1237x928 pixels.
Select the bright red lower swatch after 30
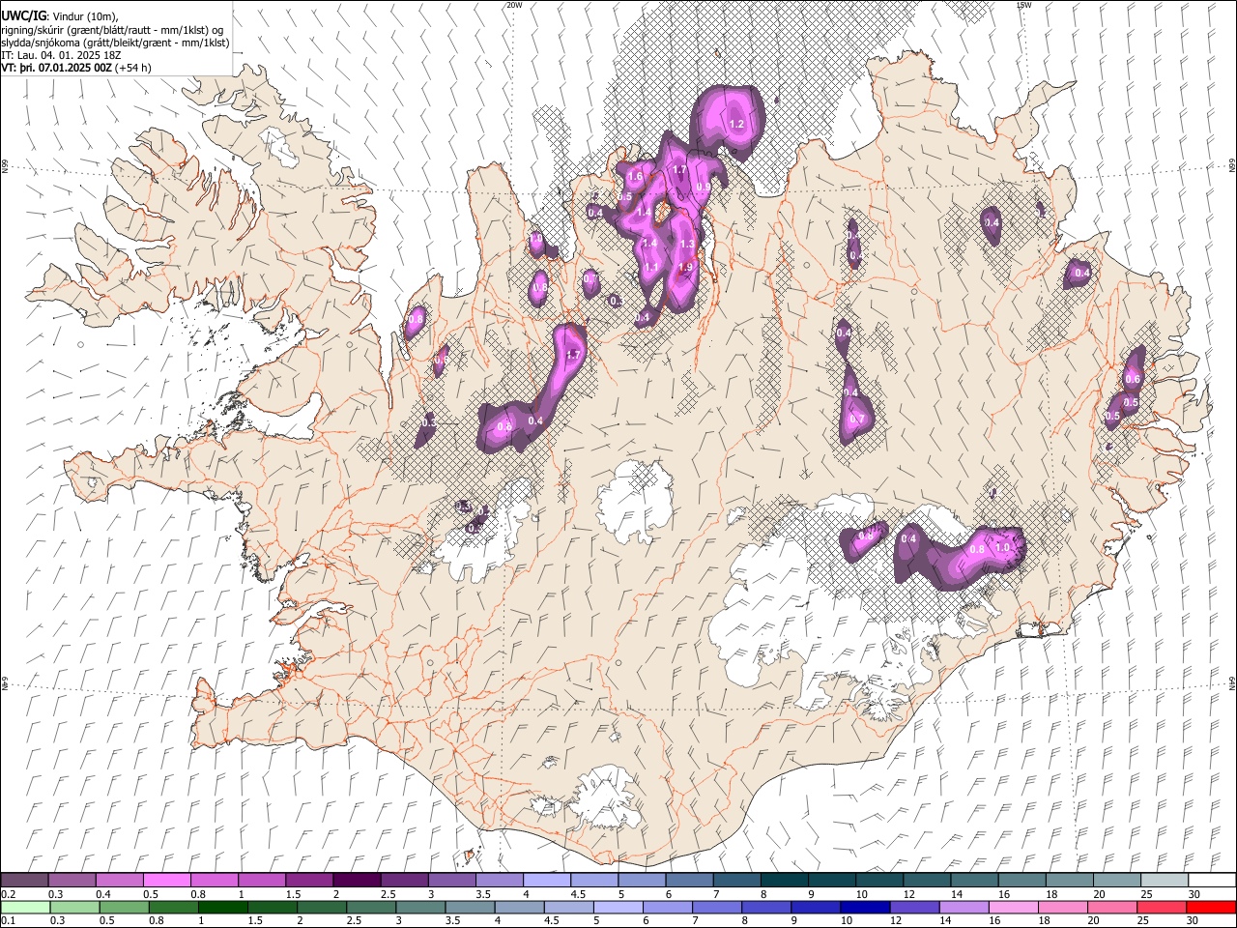click(x=1211, y=907)
